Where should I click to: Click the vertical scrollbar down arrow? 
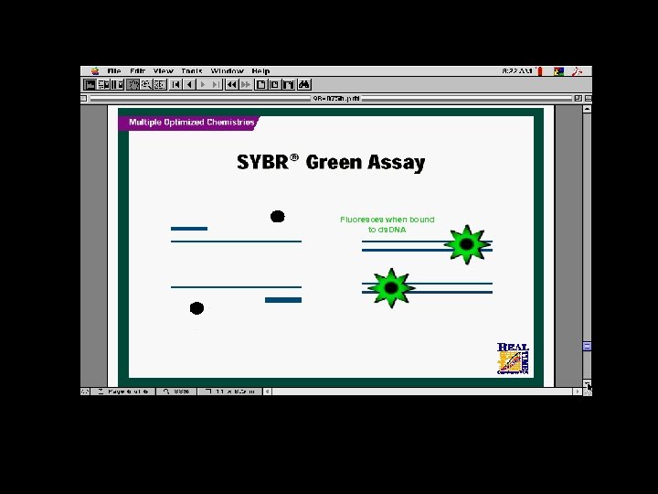click(587, 383)
